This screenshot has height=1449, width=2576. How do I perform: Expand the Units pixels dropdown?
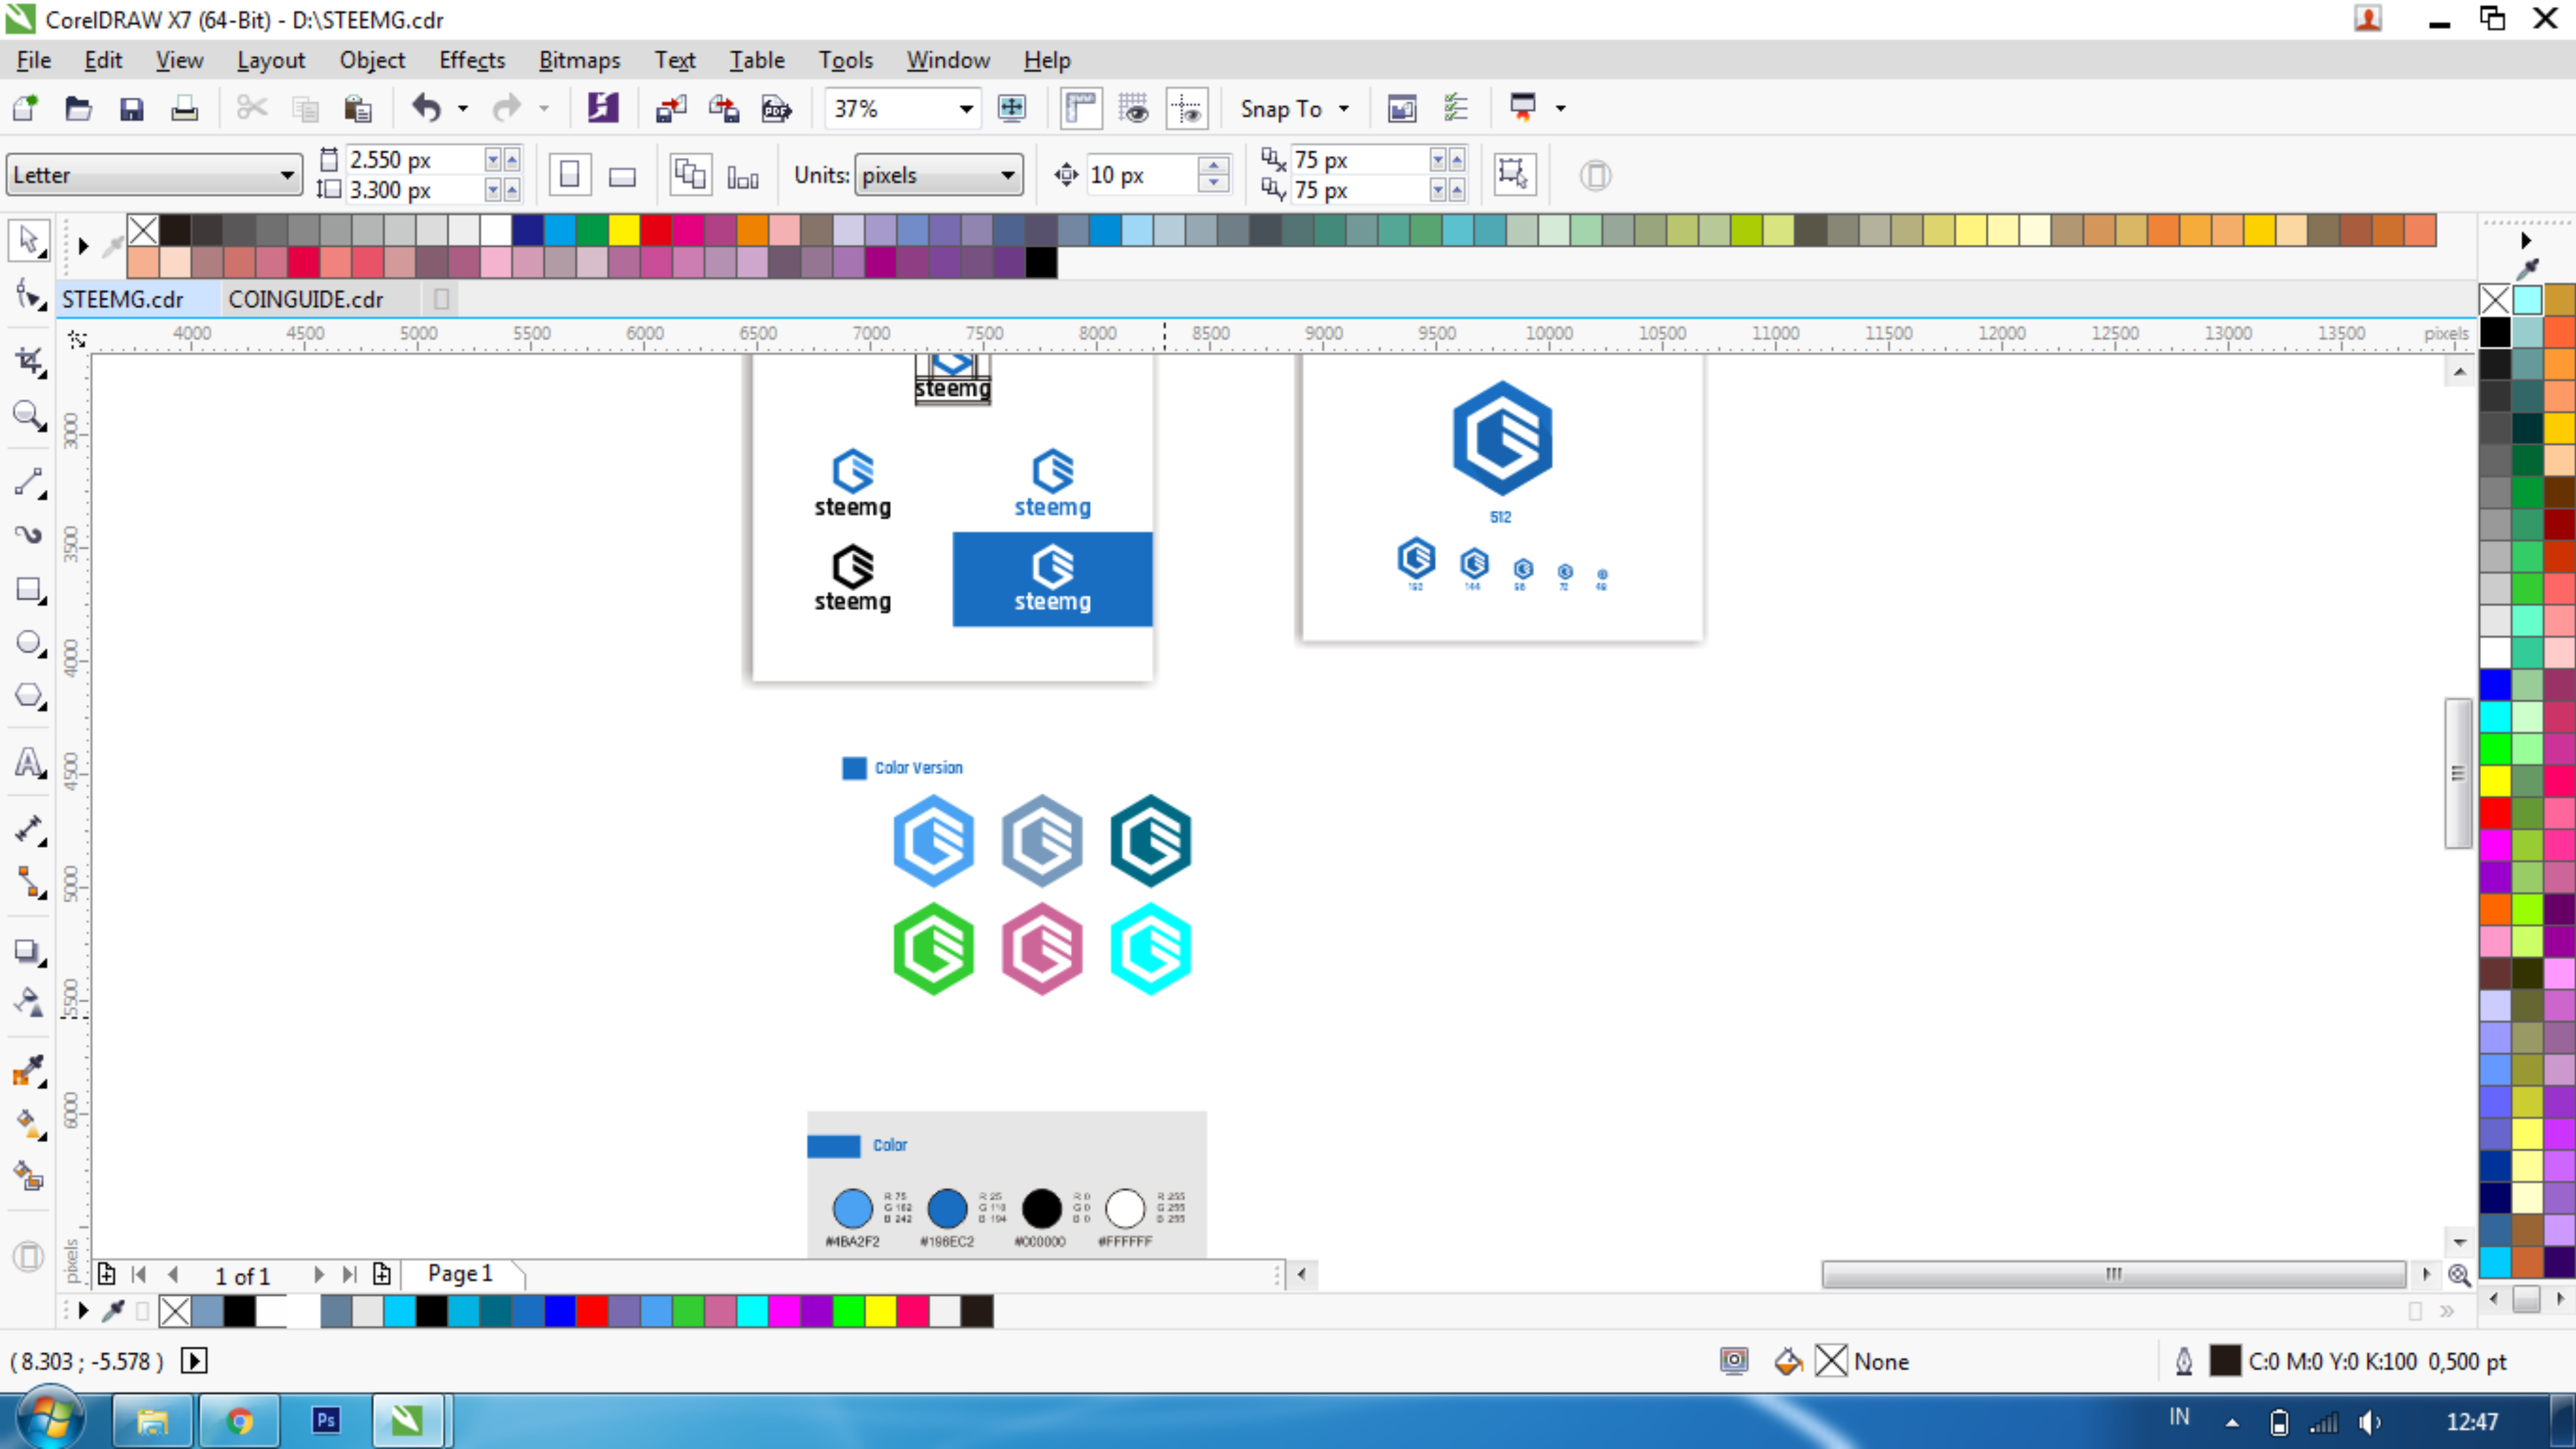(1007, 176)
